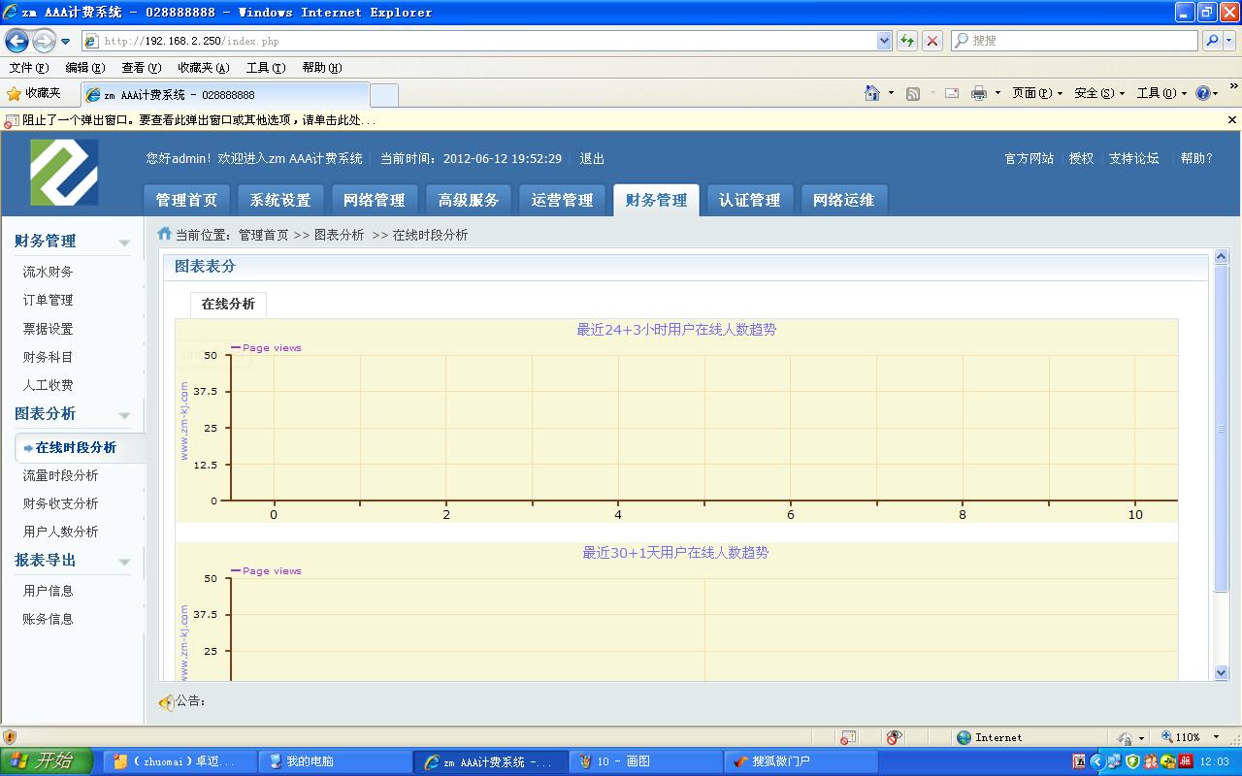
Task: Click the page vertical scrollbar thumb
Action: point(1221,428)
